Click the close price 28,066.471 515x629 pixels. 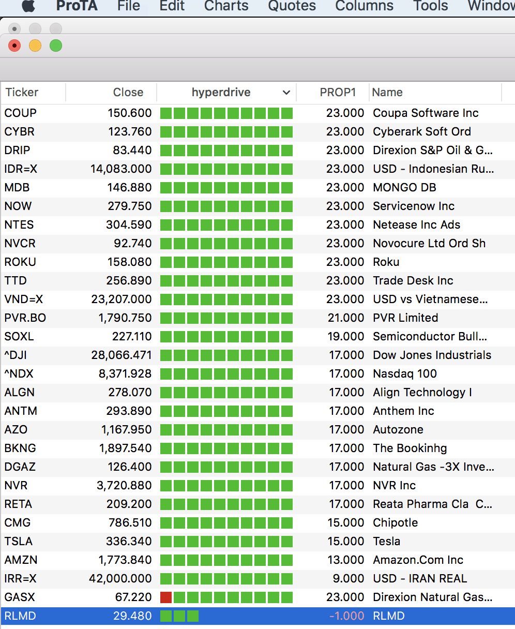120,355
